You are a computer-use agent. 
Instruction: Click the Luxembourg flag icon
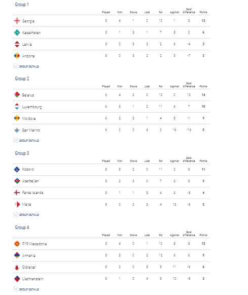pos(17,106)
